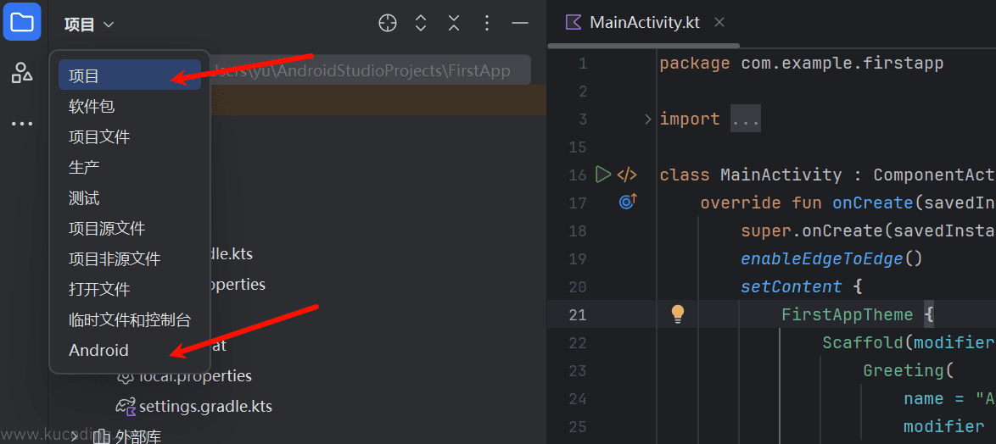Select 项目 in the view dropdown

[130, 75]
